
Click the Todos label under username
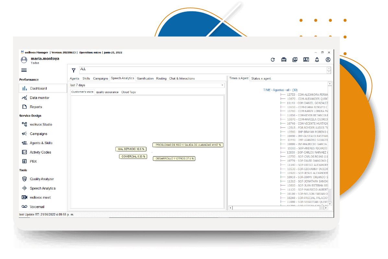tap(35, 63)
